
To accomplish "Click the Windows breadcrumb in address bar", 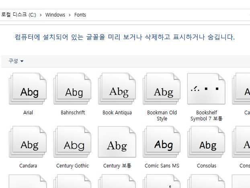I will pyautogui.click(x=55, y=15).
